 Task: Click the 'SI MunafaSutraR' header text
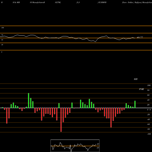37,2
